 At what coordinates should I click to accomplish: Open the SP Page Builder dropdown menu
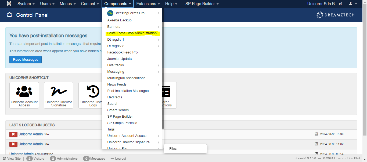pos(202,4)
